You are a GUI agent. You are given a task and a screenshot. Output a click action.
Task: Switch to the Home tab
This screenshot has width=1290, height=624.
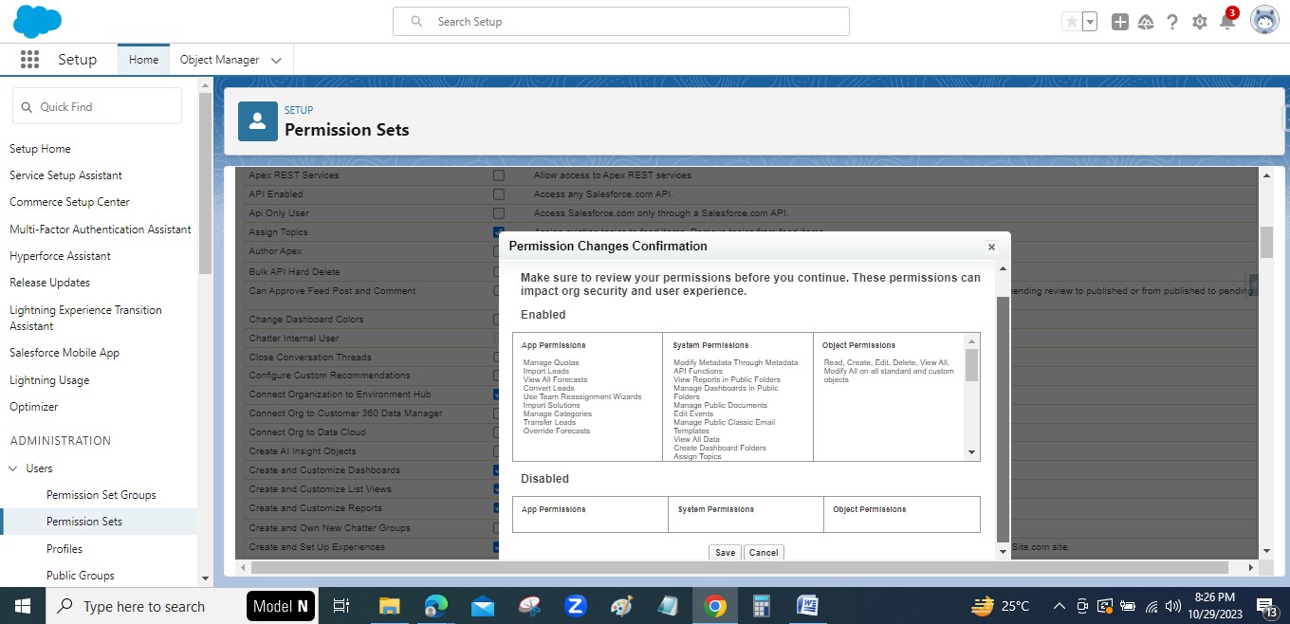click(144, 60)
